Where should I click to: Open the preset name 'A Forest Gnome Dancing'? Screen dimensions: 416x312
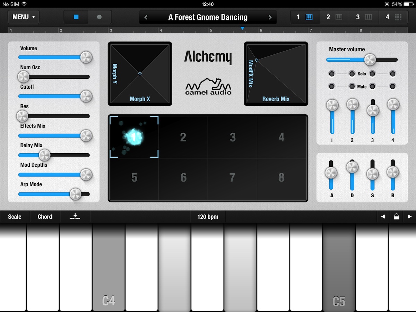[x=208, y=17]
